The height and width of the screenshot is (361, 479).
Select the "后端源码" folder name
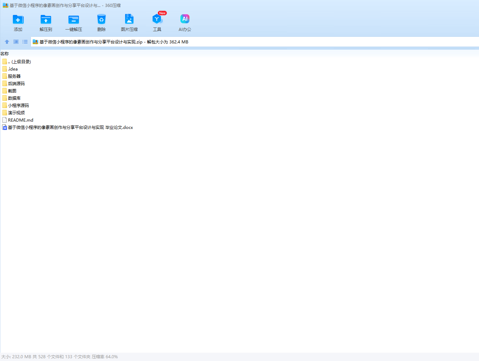(x=16, y=84)
